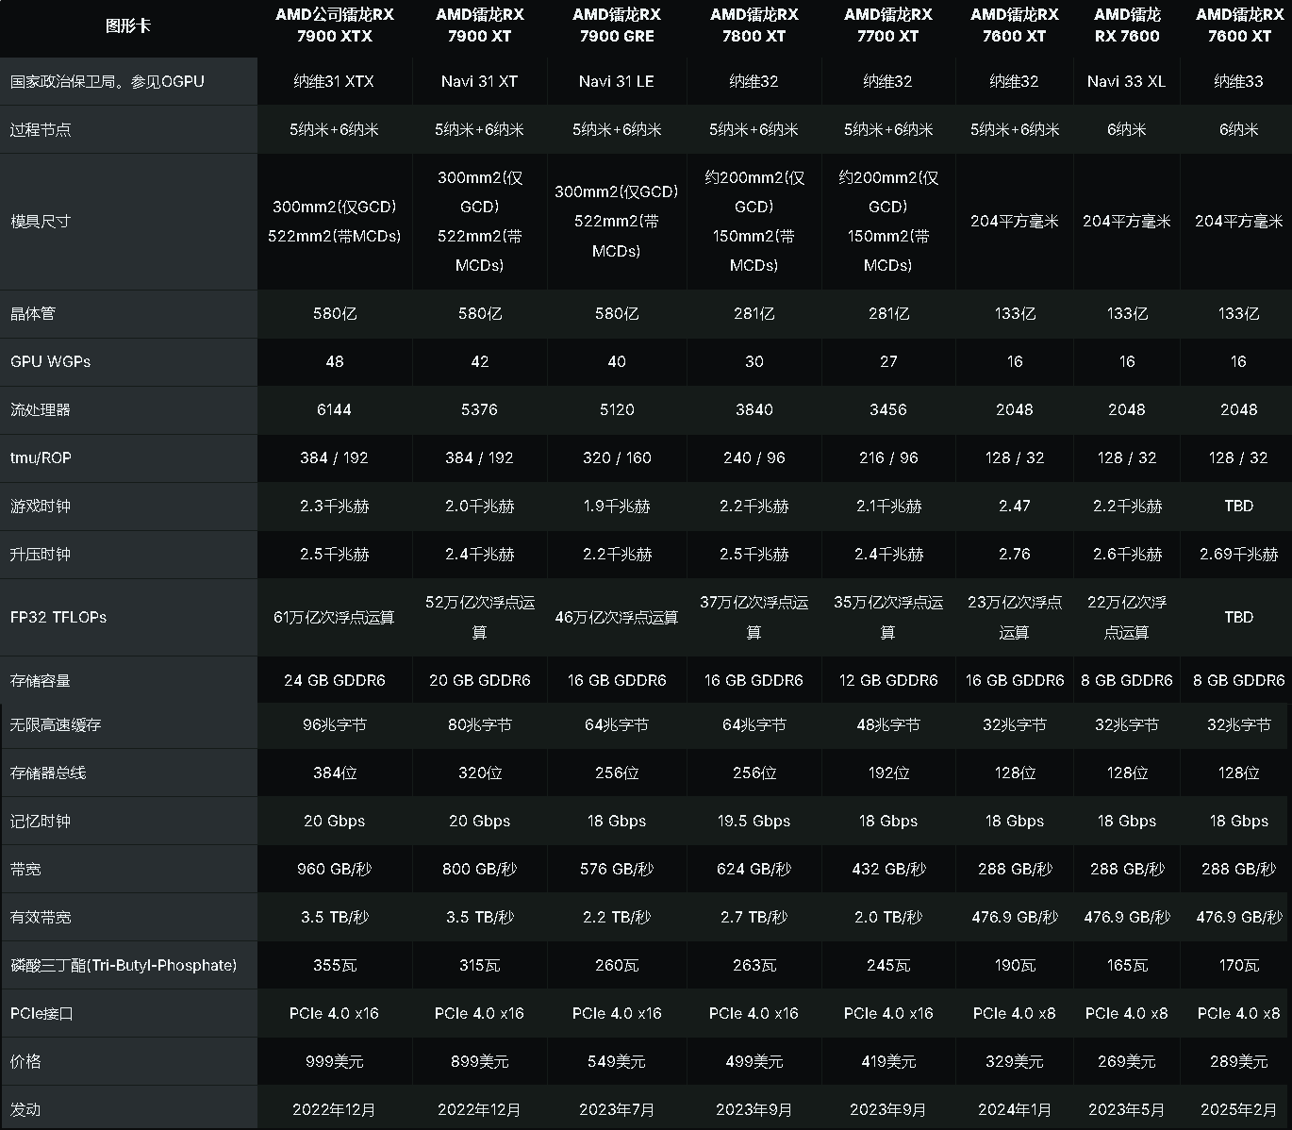Select the 24 GB GDDR6 cell
The height and width of the screenshot is (1130, 1292).
pos(335,680)
